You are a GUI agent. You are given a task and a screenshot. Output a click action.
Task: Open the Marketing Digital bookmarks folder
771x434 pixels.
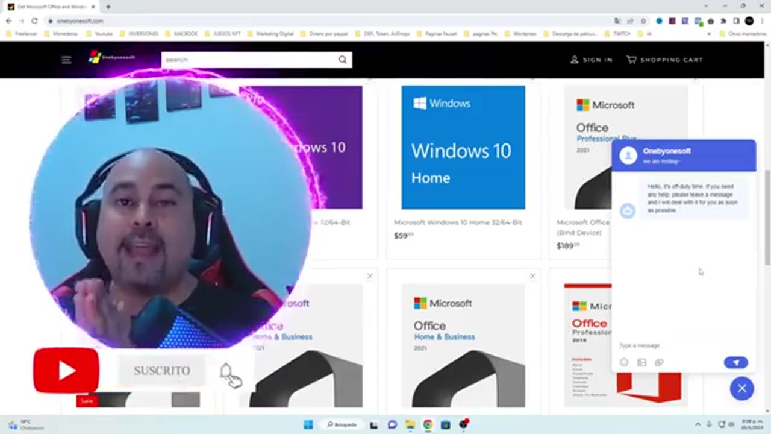pos(270,34)
